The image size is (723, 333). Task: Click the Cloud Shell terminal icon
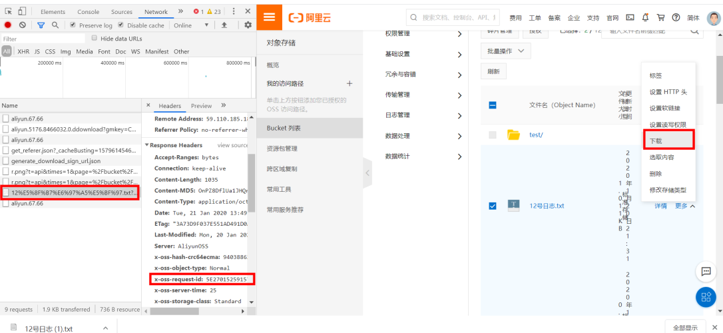pos(629,17)
